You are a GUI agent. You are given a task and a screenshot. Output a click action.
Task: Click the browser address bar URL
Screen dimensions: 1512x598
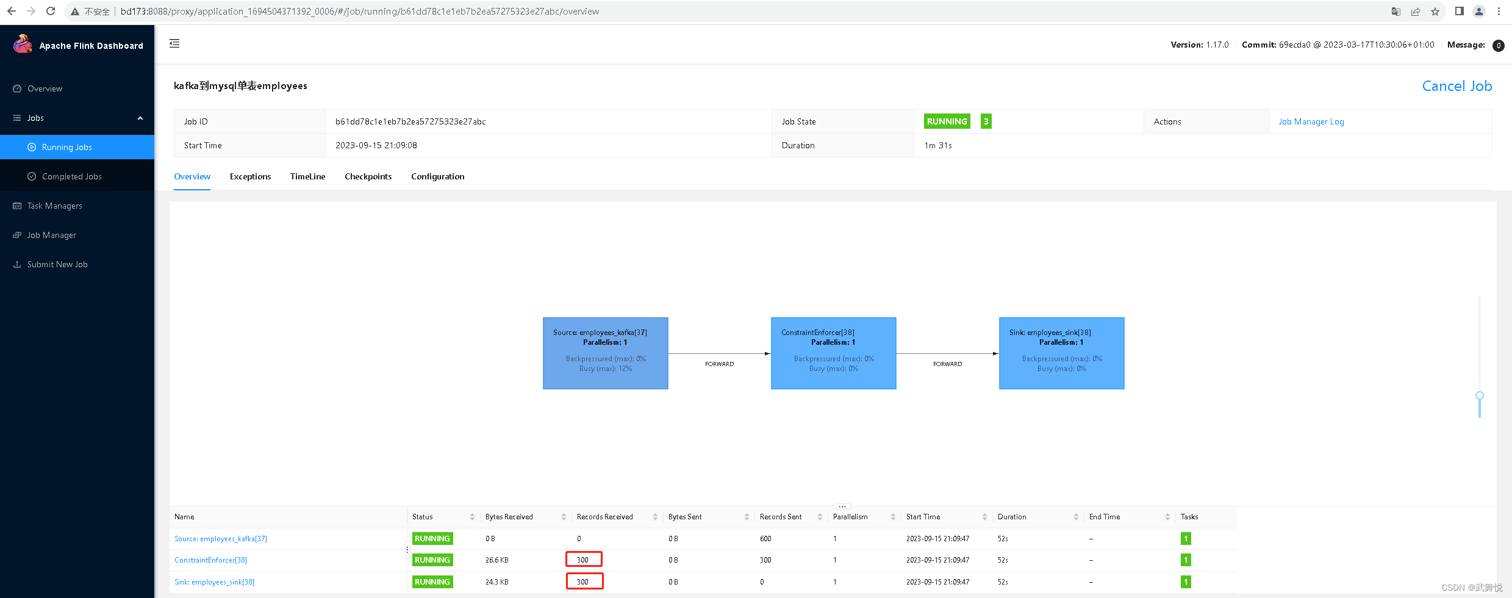click(x=359, y=12)
